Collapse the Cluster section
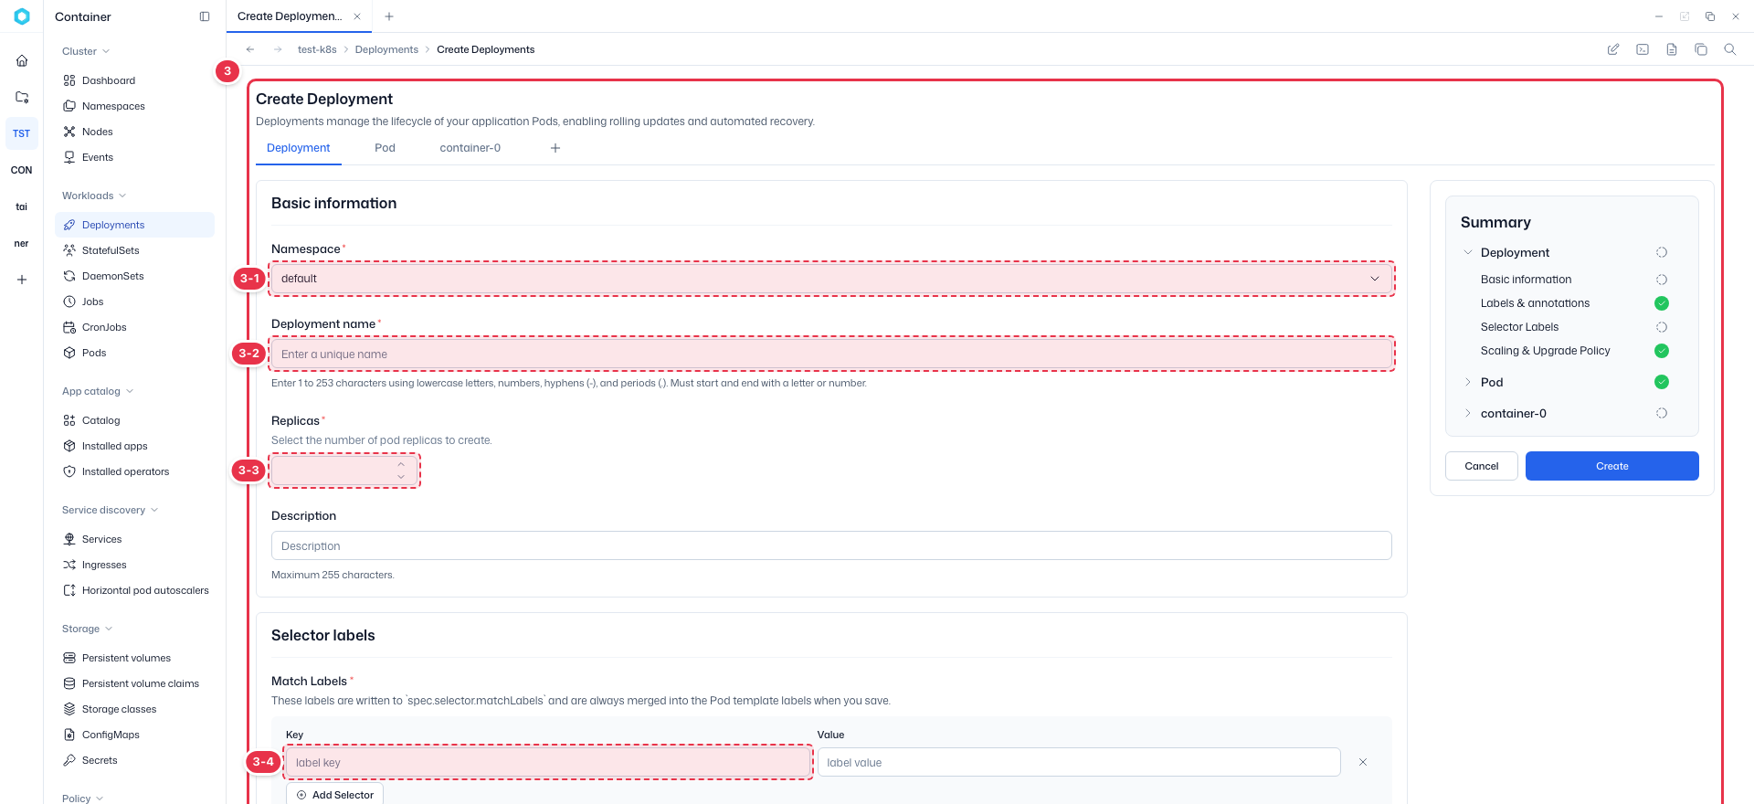Viewport: 1754px width, 804px height. (86, 51)
